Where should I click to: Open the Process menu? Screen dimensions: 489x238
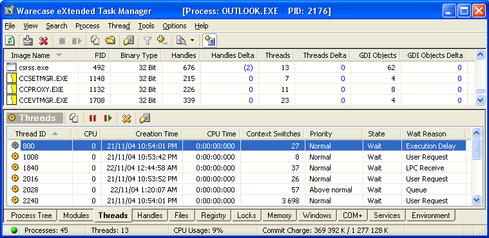88,26
